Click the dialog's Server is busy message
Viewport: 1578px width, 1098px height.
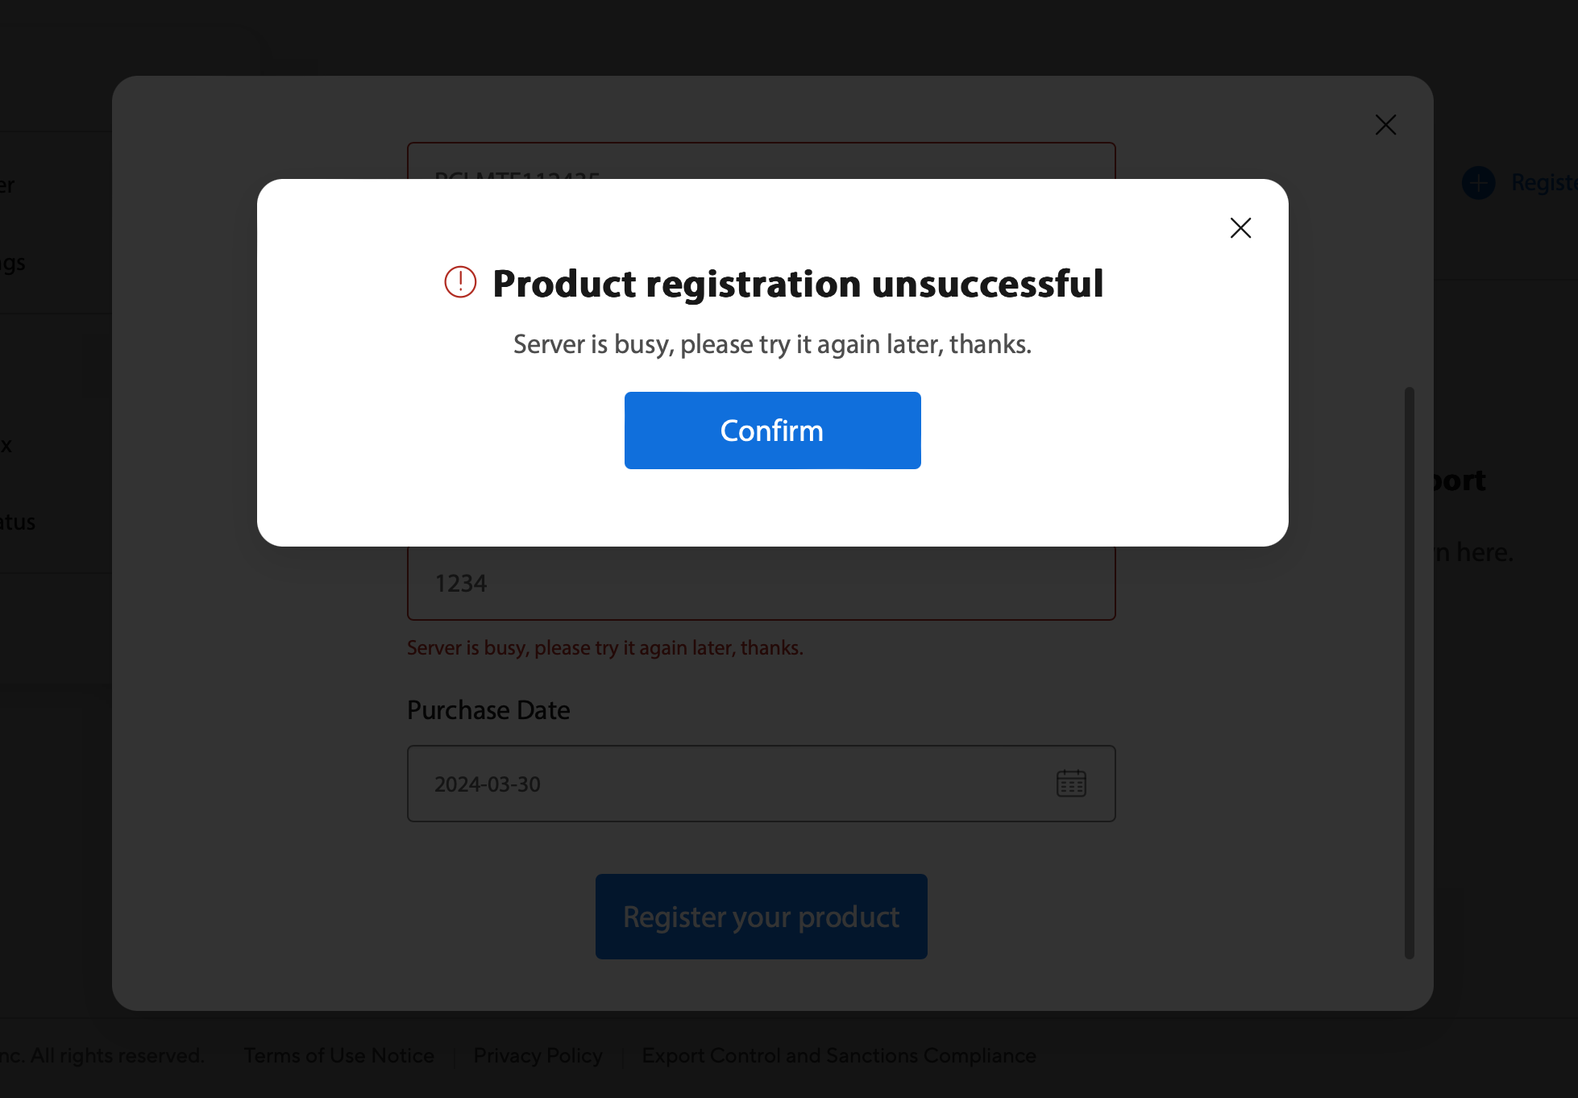772,344
